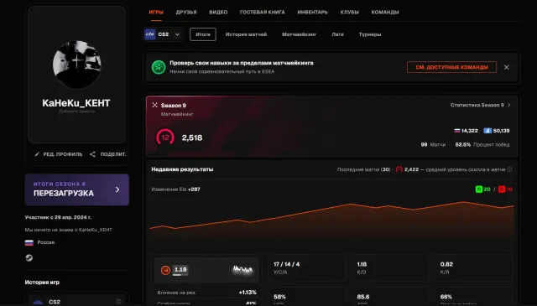Viewport: 537px width, 306px height.
Task: Select the Итоги sub-tab
Action: (x=203, y=34)
